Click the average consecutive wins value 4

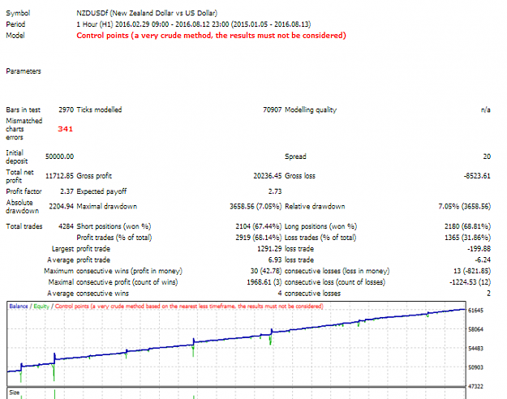(x=280, y=294)
